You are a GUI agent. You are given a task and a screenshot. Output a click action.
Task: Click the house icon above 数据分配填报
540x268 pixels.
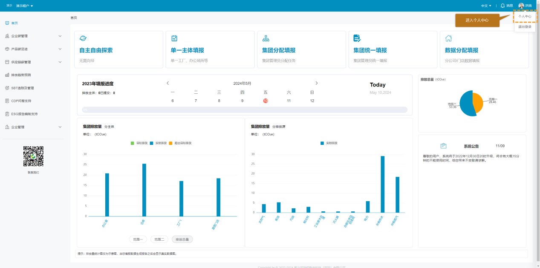[448, 38]
